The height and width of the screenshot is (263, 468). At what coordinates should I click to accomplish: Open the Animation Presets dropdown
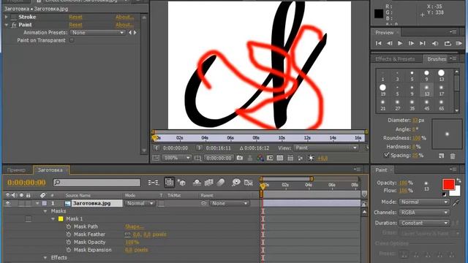(97, 32)
